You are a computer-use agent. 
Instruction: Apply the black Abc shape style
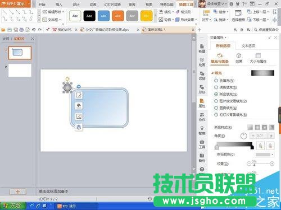[89, 16]
